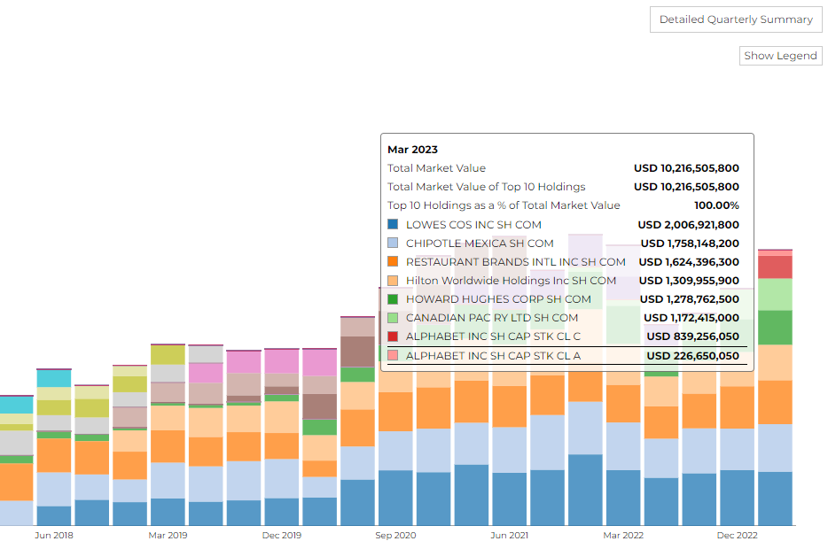This screenshot has width=828, height=549.
Task: Select 'CANADIAN PAC RY LTD SH COM' text
Action: click(492, 318)
